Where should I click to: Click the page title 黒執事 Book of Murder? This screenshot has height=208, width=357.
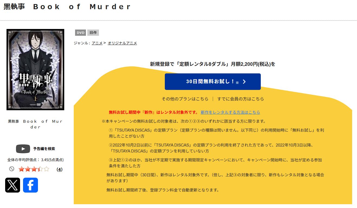pos(67,7)
